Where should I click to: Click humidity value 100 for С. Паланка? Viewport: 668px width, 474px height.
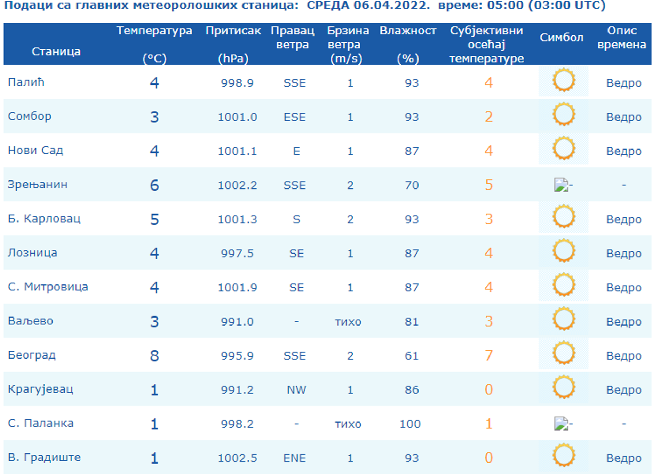410,424
